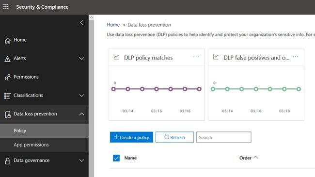Screen dimensions: 315x177
Task: Click the Home house icon in sidebar
Action: point(7,40)
